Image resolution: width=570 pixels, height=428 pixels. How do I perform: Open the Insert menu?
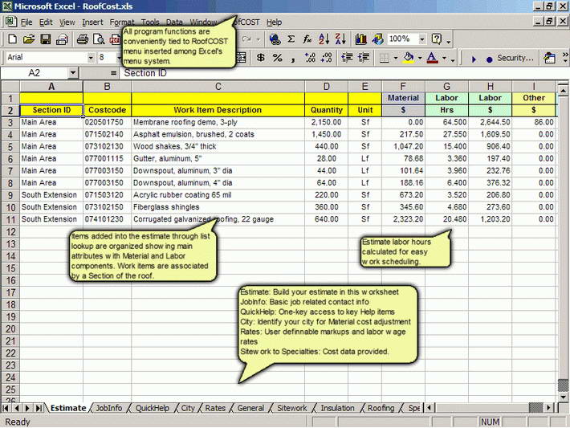pyautogui.click(x=92, y=22)
